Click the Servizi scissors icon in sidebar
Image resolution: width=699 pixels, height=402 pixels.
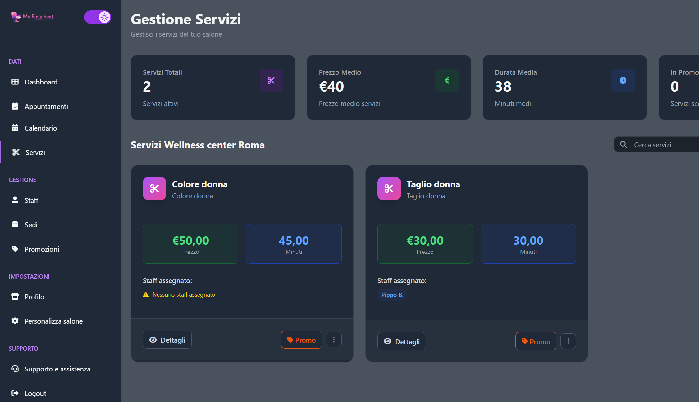point(16,152)
